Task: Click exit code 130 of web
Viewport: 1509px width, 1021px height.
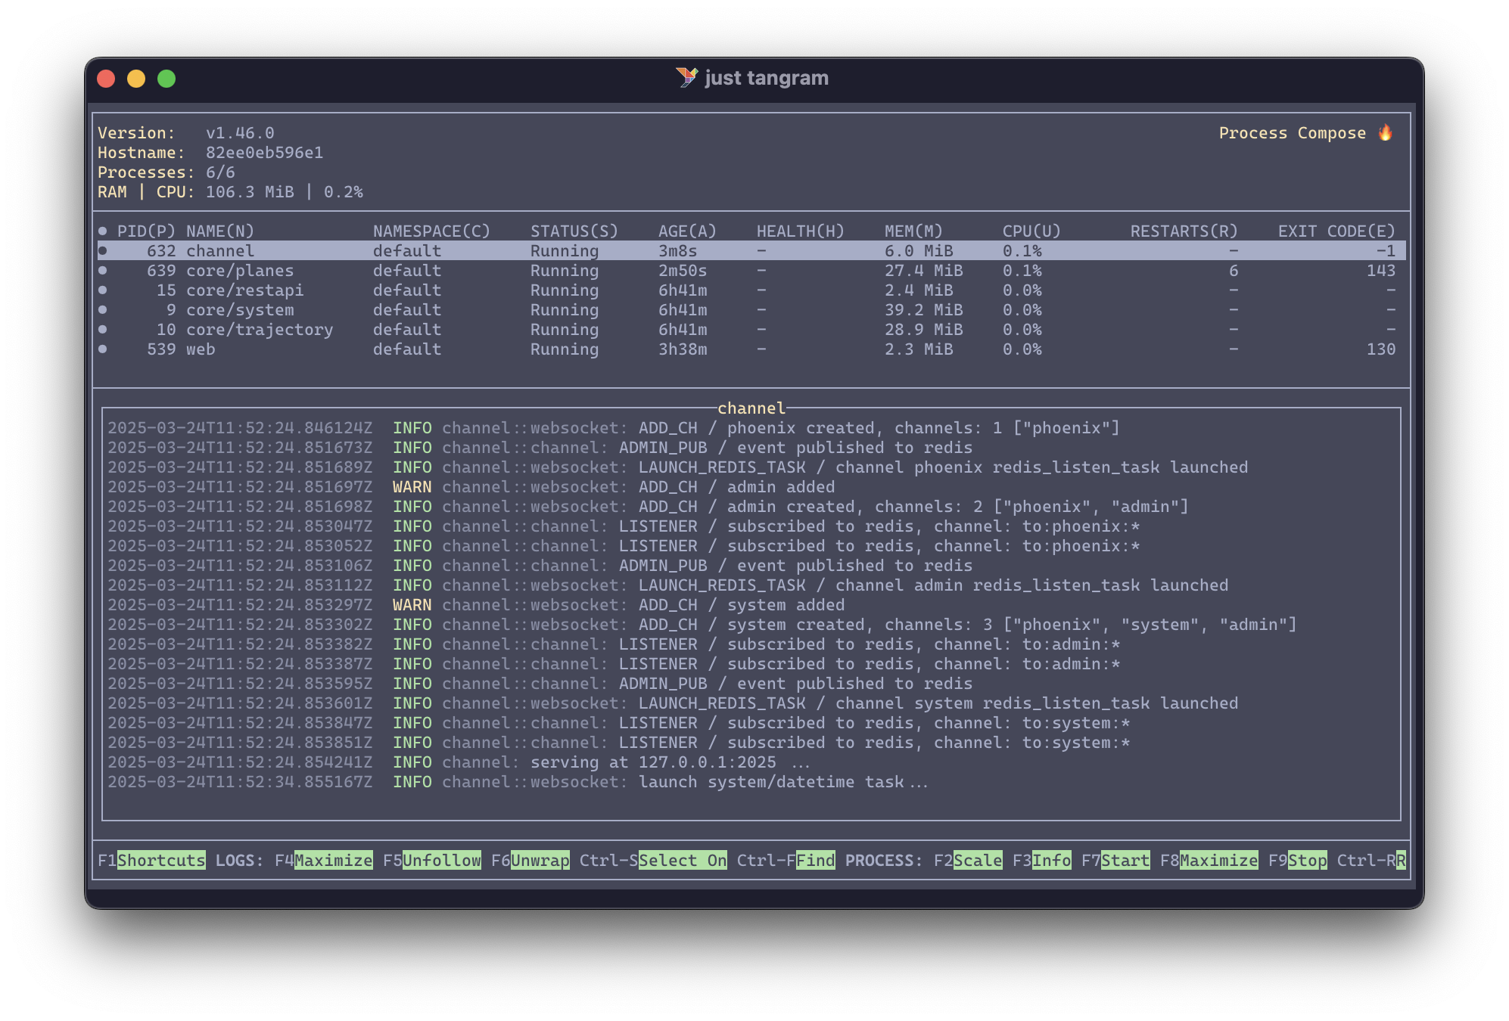Action: coord(1380,349)
